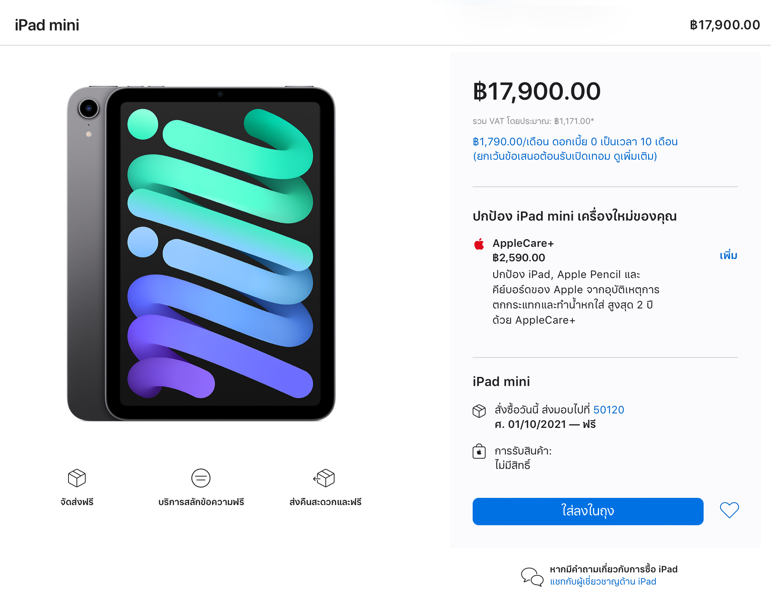Click the iPad mini product image
Image resolution: width=771 pixels, height=607 pixels.
pos(201,254)
